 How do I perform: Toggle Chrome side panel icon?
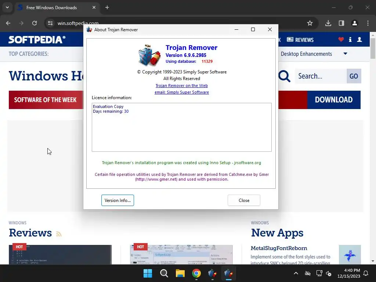(x=341, y=23)
